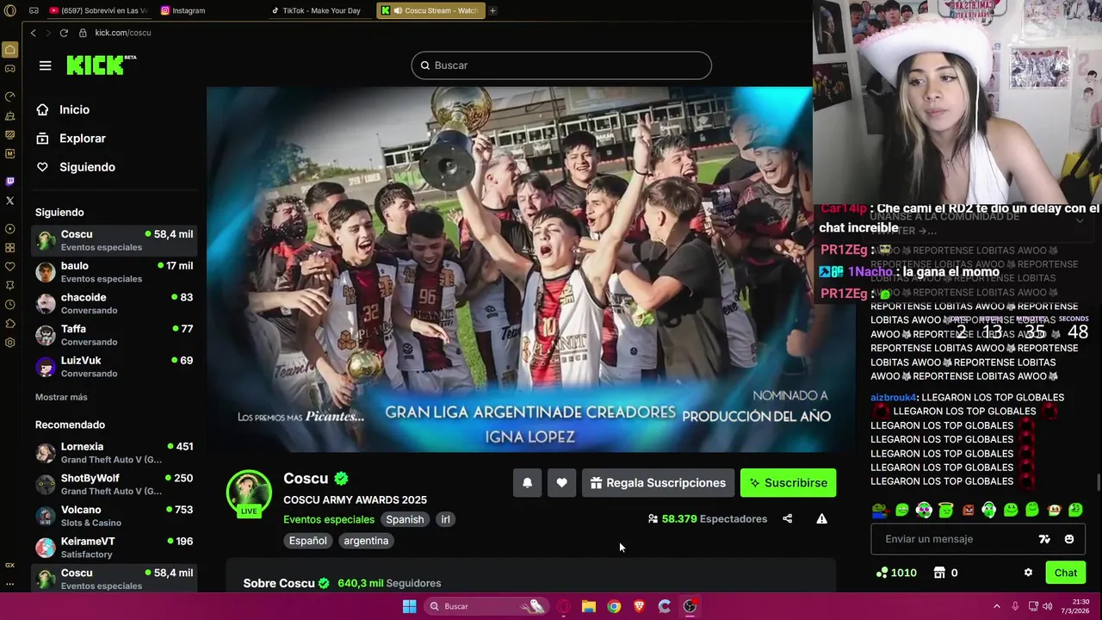
Task: Open Taffa channel in Siguiendo list
Action: pos(115,335)
